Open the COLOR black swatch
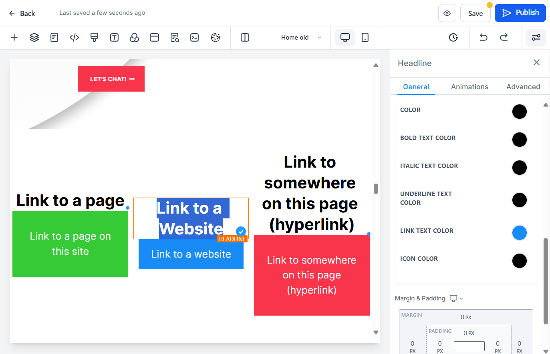 pyautogui.click(x=520, y=112)
